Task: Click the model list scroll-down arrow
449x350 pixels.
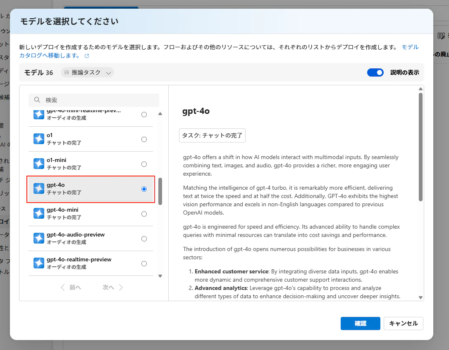Action: tap(160, 276)
